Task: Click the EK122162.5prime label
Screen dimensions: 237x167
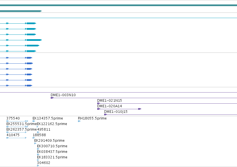Action: (52, 124)
